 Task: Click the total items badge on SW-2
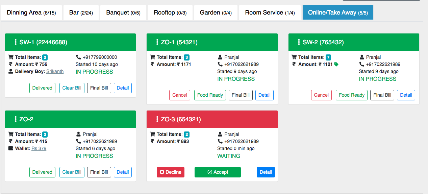click(328, 57)
